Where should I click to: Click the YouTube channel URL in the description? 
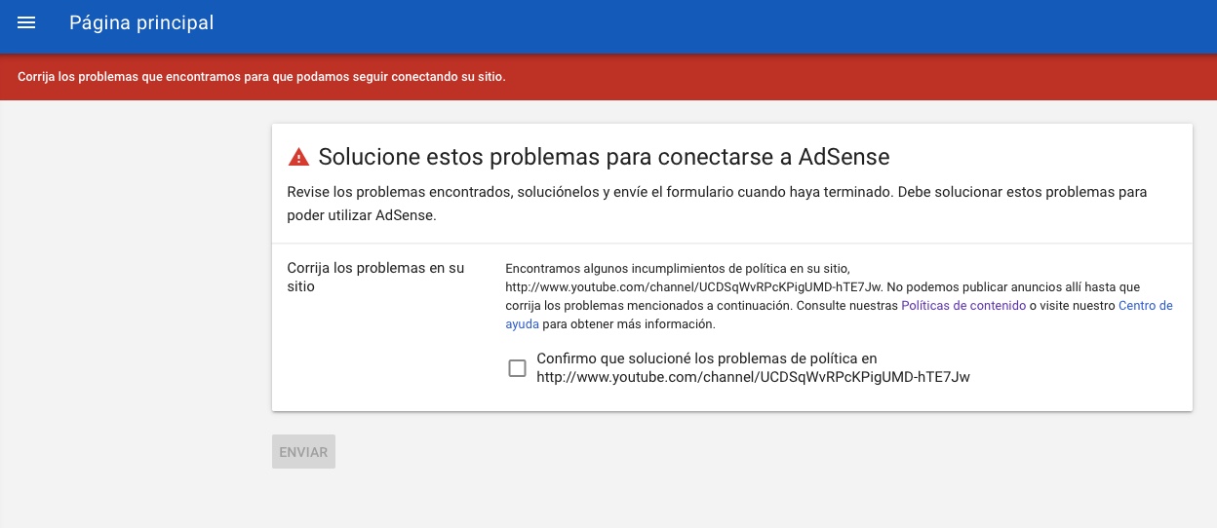pos(693,286)
